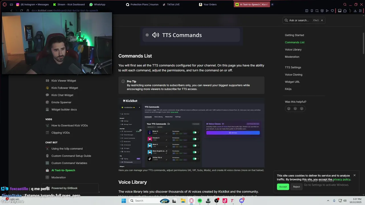The image size is (365, 205).
Task: Click the microphone icon in system tray
Action: click(334, 201)
